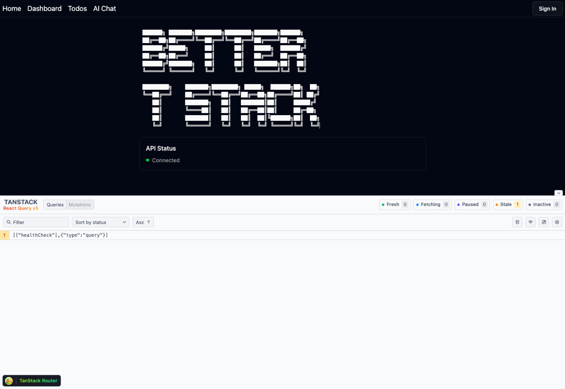The width and height of the screenshot is (565, 389).
Task: Focus the Filter search field
Action: tap(36, 222)
